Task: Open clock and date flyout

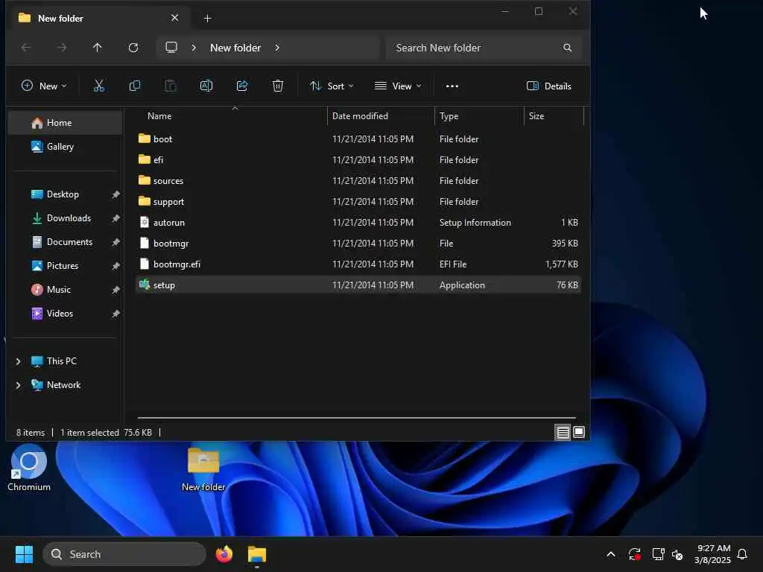Action: click(x=713, y=554)
